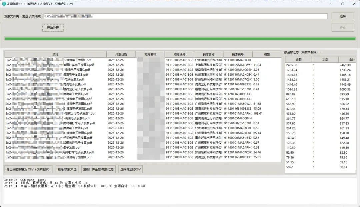Click 选择导出的CSV button
Viewport: 360px width, 207px height.
tap(130, 169)
